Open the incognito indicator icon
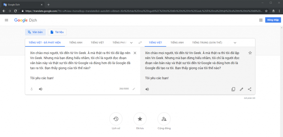This screenshot has height=137, width=283. pos(273,11)
